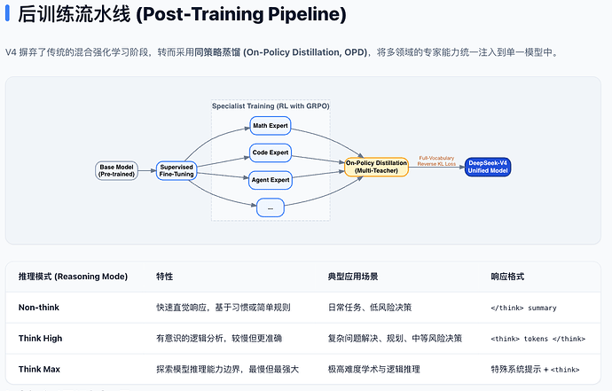
Task: Click the '</think> summary' code cell
Action: click(524, 308)
